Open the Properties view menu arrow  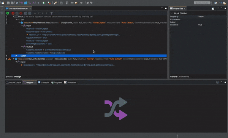[x=218, y=8]
